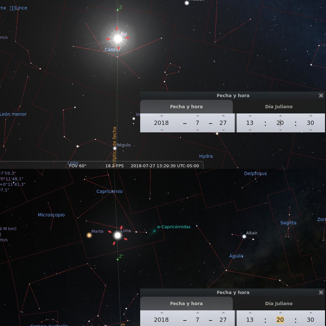Select the planet Marte

[x=89, y=235]
